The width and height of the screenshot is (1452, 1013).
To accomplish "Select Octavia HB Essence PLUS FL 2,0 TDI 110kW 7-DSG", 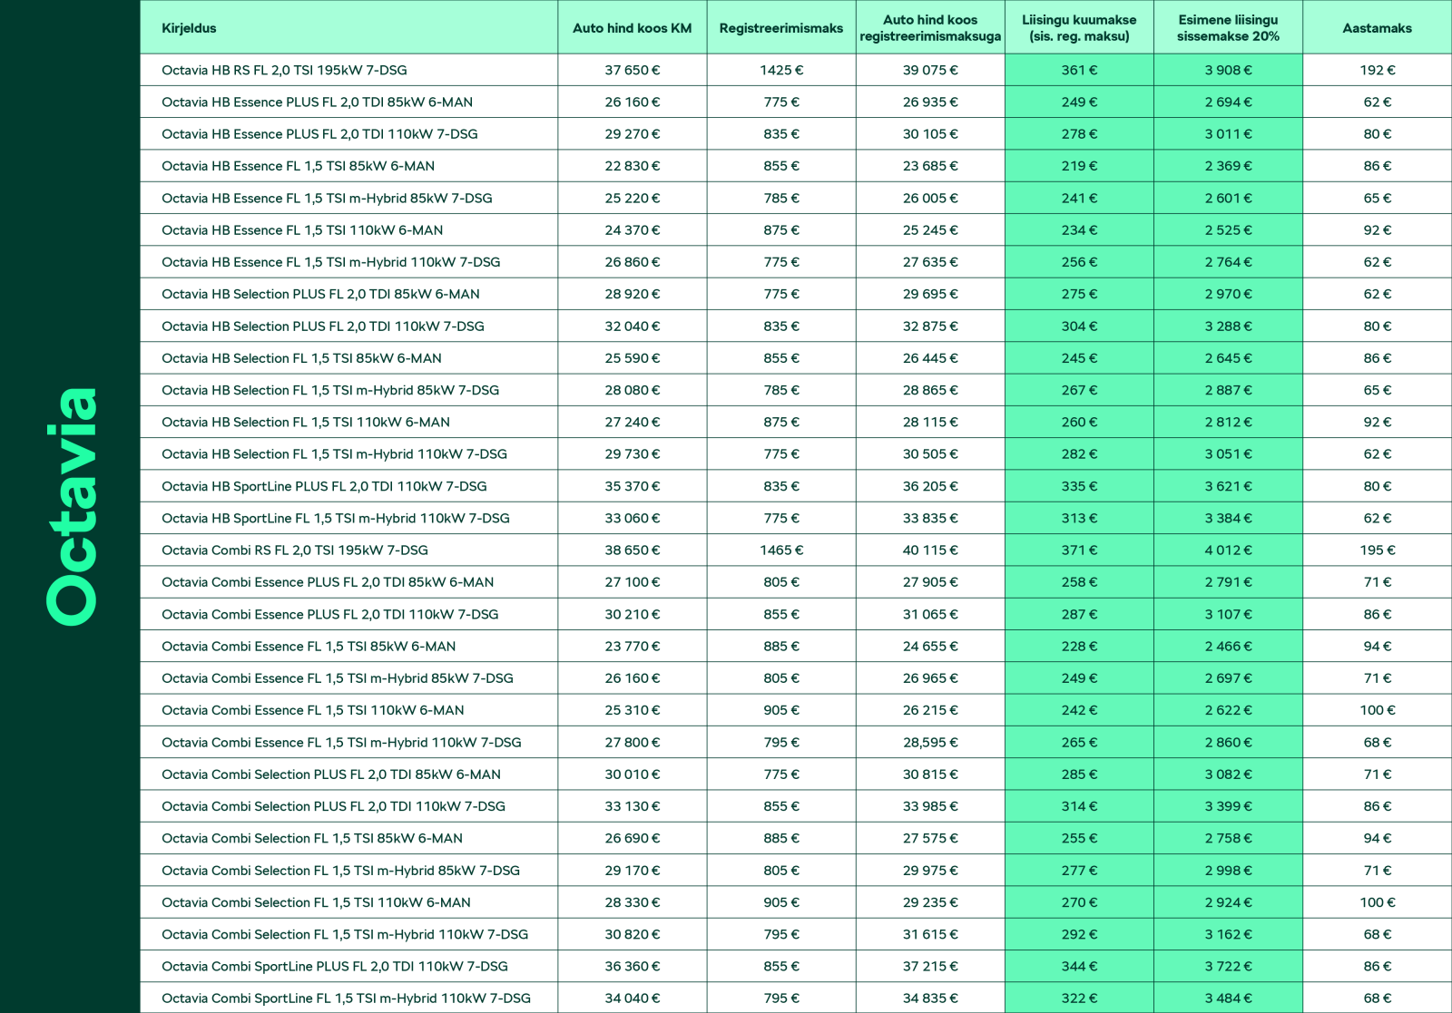I will click(319, 133).
